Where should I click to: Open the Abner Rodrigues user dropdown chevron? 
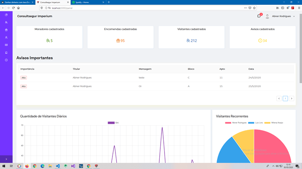point(294,16)
